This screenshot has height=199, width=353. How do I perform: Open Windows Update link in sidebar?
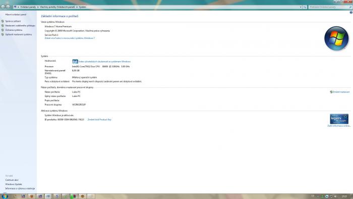pos(14,184)
